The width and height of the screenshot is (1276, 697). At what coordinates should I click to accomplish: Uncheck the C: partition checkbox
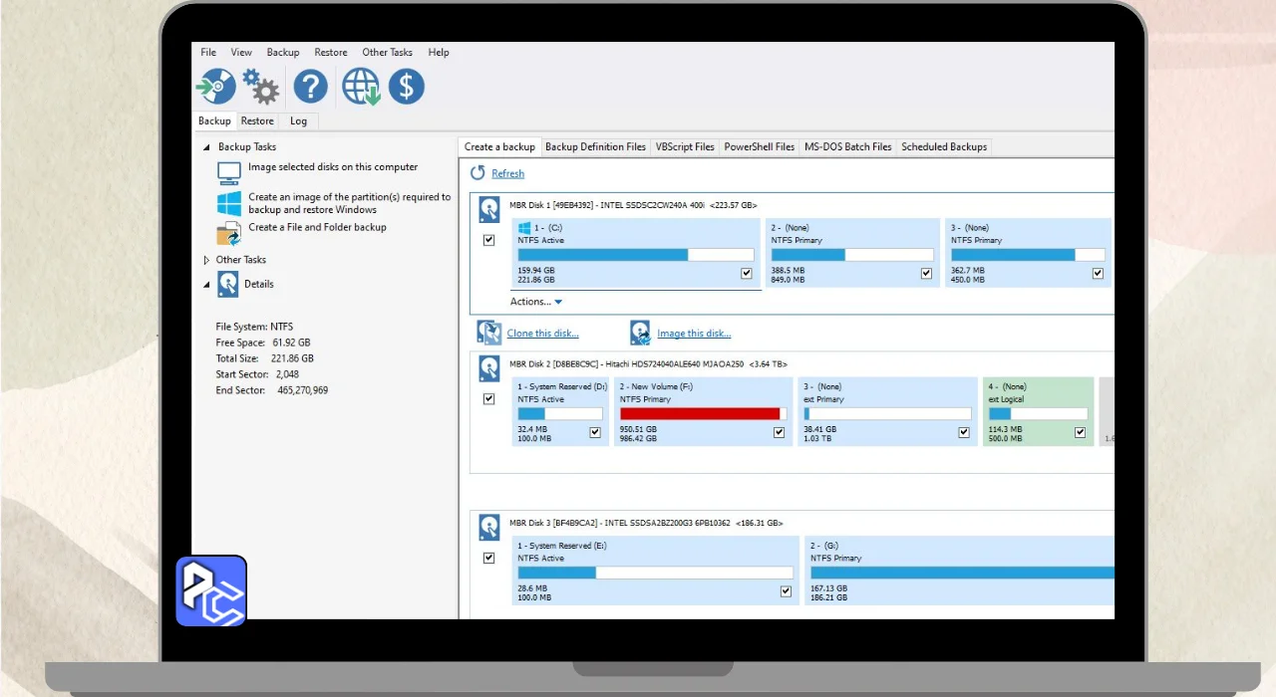point(747,273)
